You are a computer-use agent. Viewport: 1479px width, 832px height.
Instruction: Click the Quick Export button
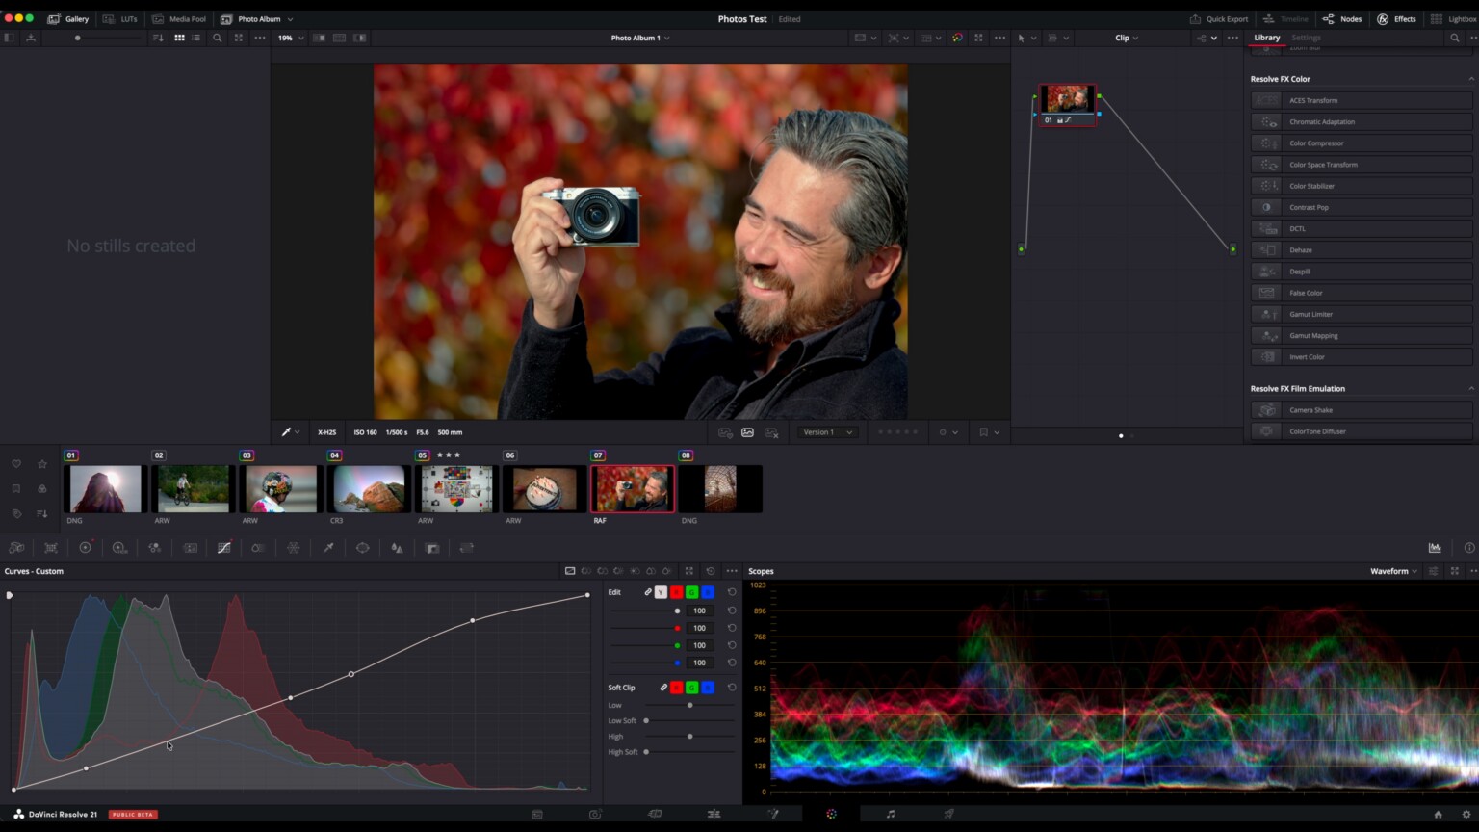coord(1219,18)
